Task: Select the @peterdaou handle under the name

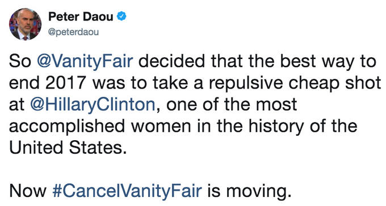Action: click(73, 32)
